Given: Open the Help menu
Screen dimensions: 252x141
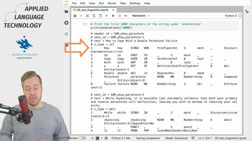Looking at the screenshot, I should point(147,3).
